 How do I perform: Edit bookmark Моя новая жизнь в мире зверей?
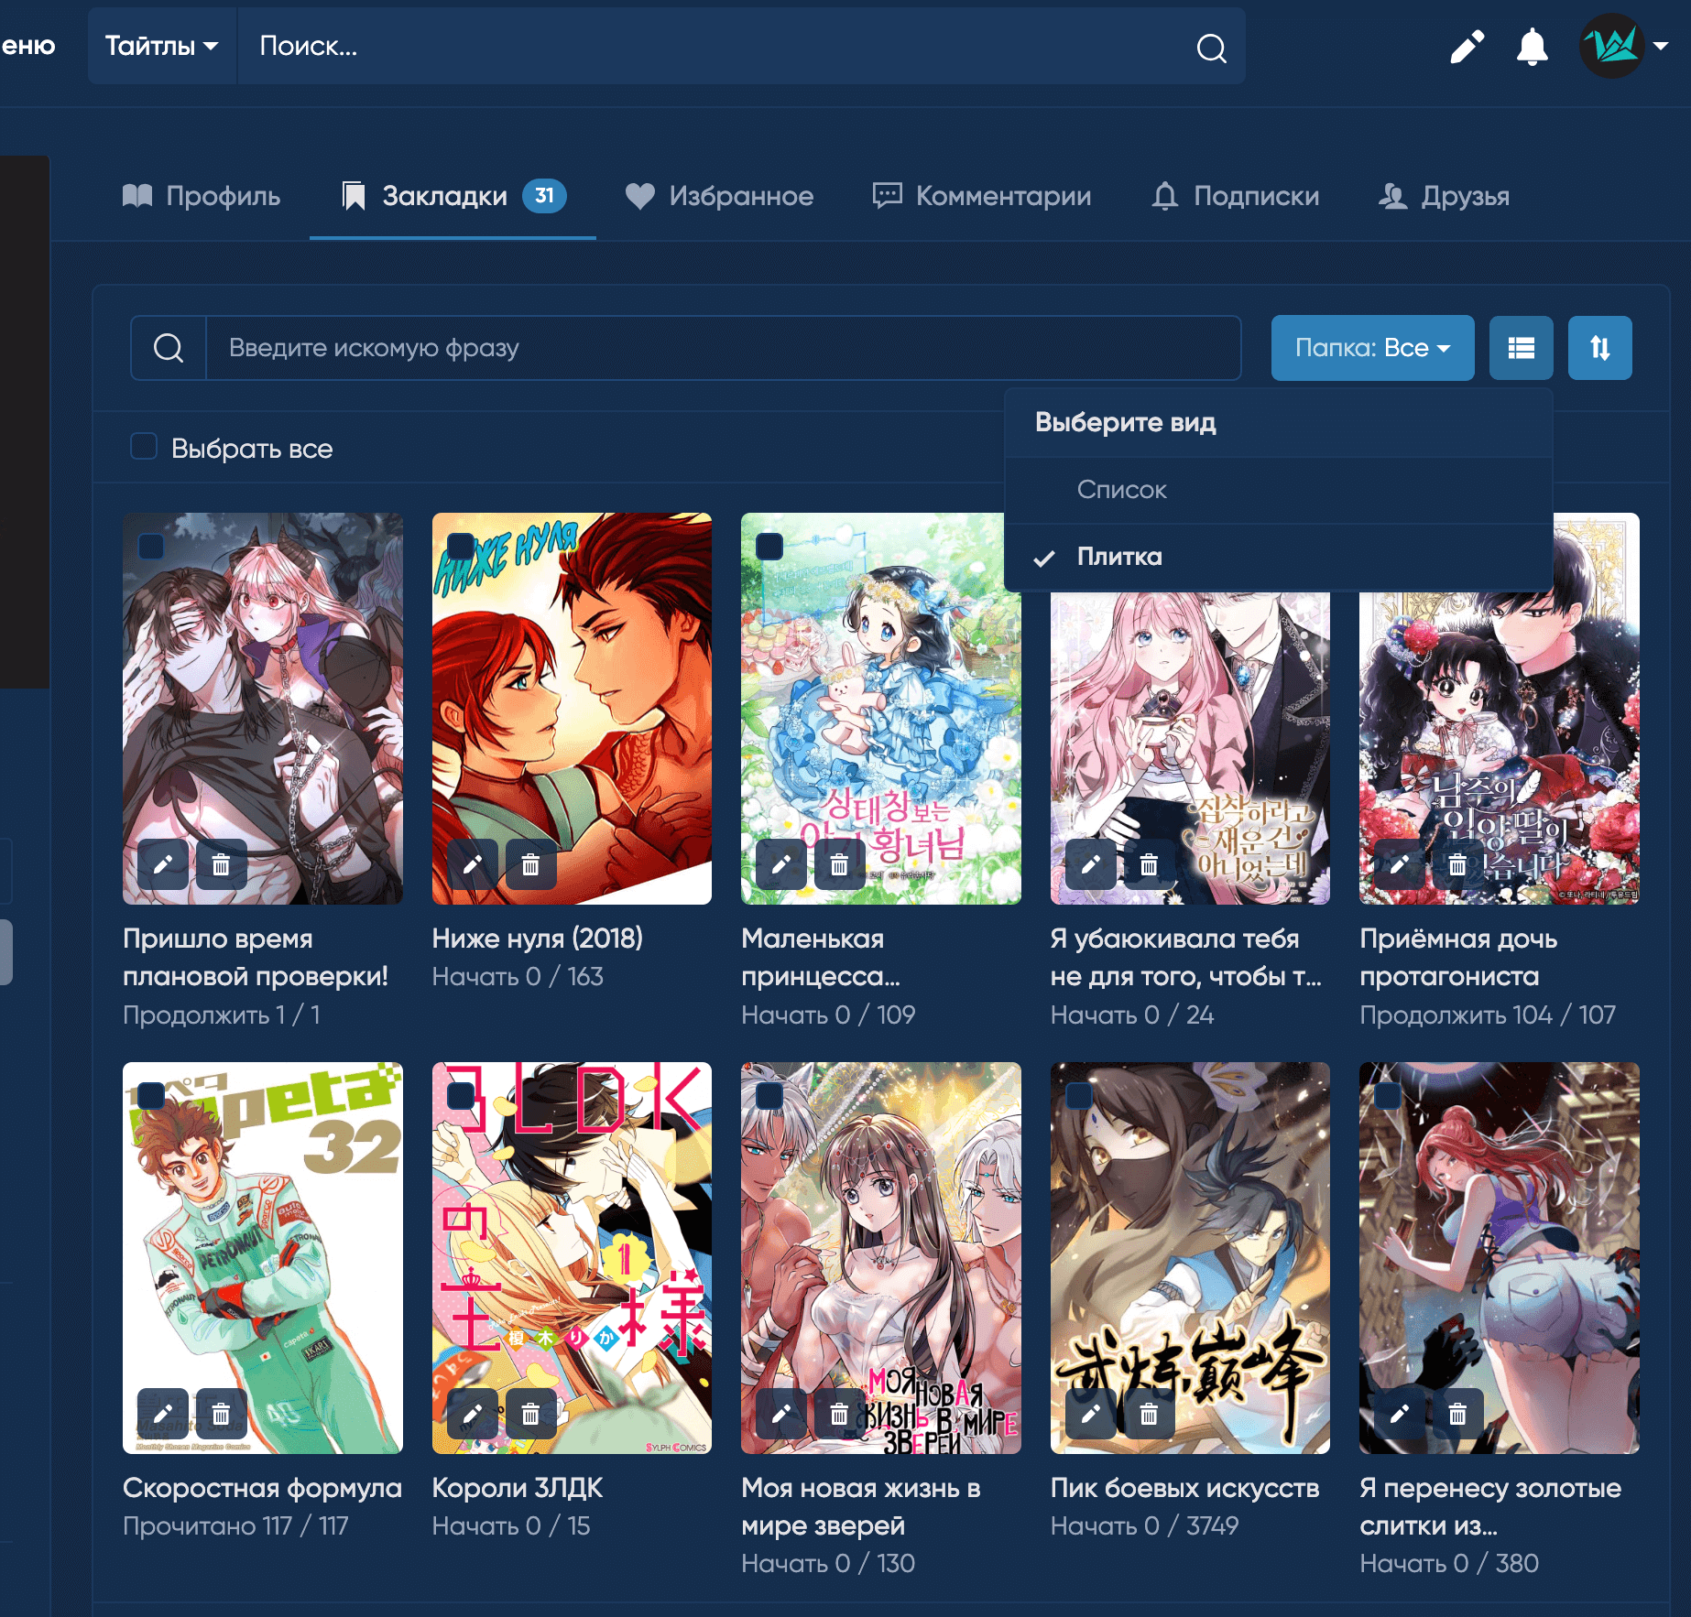[x=781, y=1414]
